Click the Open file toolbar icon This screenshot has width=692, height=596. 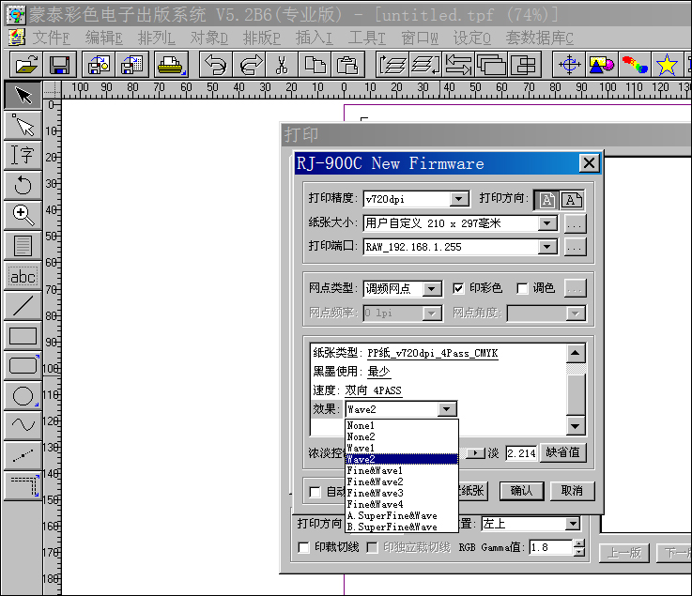coord(26,66)
